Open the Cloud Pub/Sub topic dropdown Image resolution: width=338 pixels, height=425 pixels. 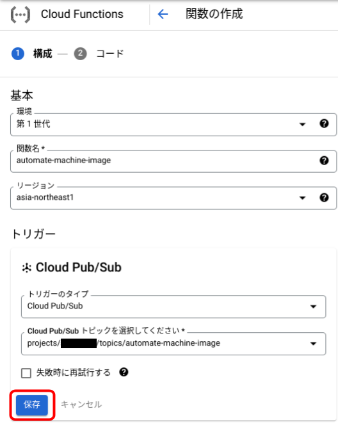point(173,344)
